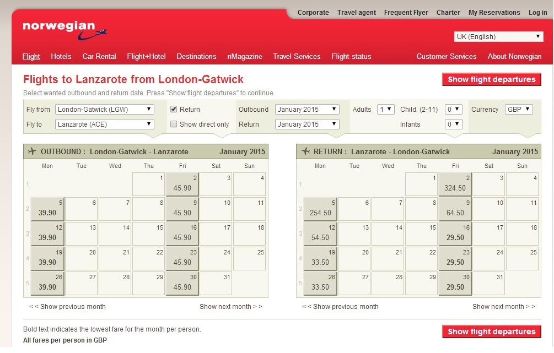Image resolution: width=554 pixels, height=353 pixels.
Task: Open the Infants count dropdown
Action: tap(453, 124)
